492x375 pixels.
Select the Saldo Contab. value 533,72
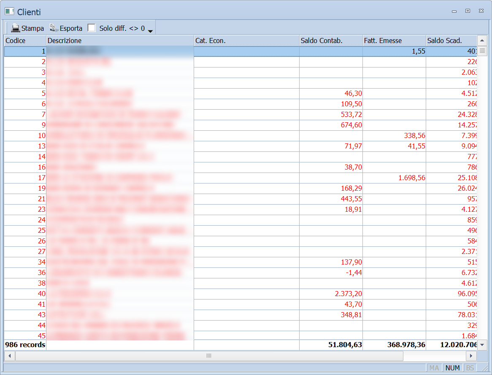point(351,115)
